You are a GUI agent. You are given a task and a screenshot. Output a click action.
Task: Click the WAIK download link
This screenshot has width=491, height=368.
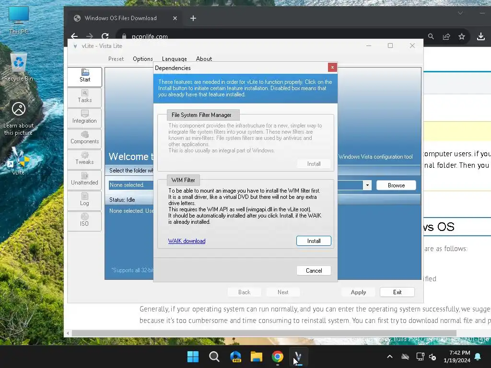tap(187, 241)
